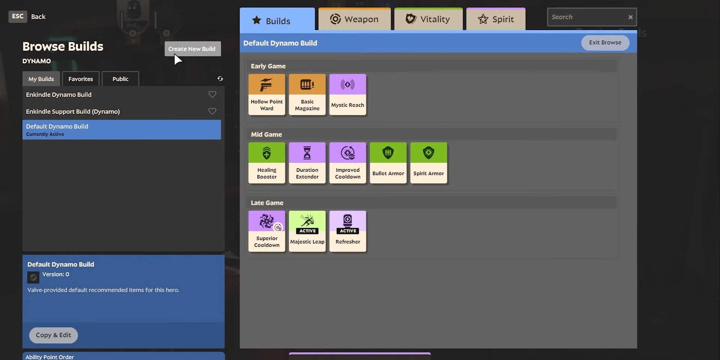Image resolution: width=720 pixels, height=360 pixels.
Task: Click the Valve-provided default description text
Action: click(103, 290)
